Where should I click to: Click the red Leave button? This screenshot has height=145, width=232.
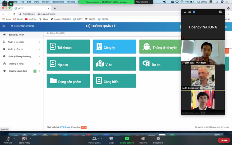tap(224, 140)
